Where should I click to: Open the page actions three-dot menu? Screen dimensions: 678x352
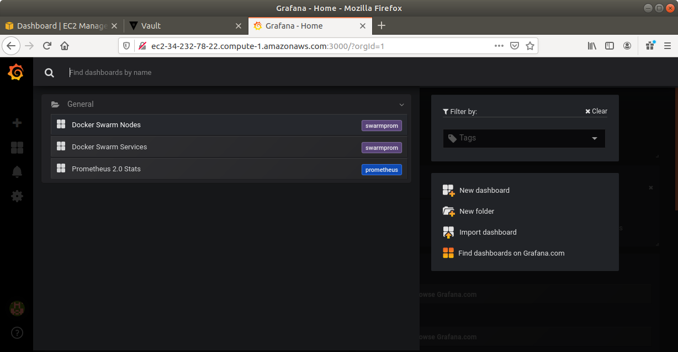(499, 46)
